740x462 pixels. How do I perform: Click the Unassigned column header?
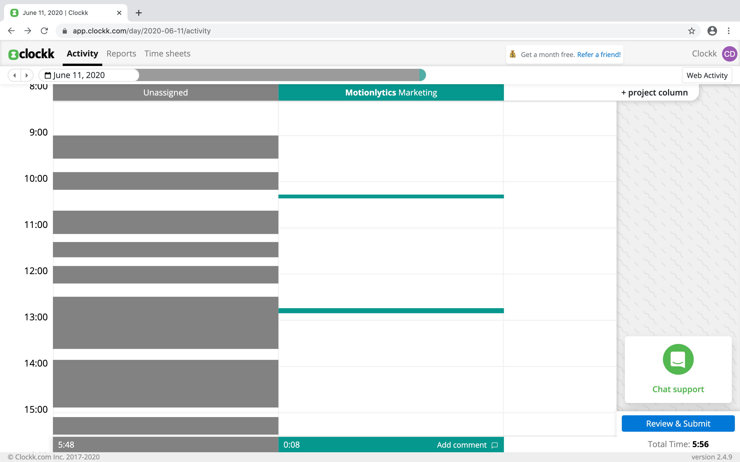(166, 92)
